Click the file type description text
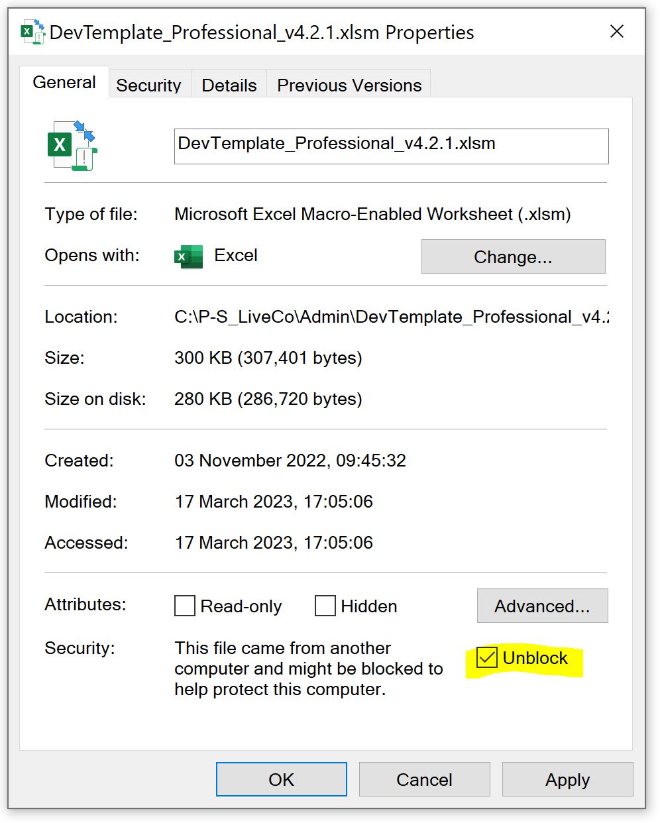 point(372,215)
